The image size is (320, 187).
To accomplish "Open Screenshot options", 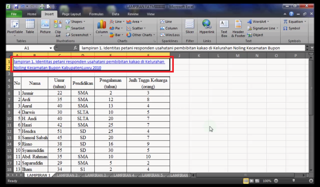I will [x=78, y=35].
